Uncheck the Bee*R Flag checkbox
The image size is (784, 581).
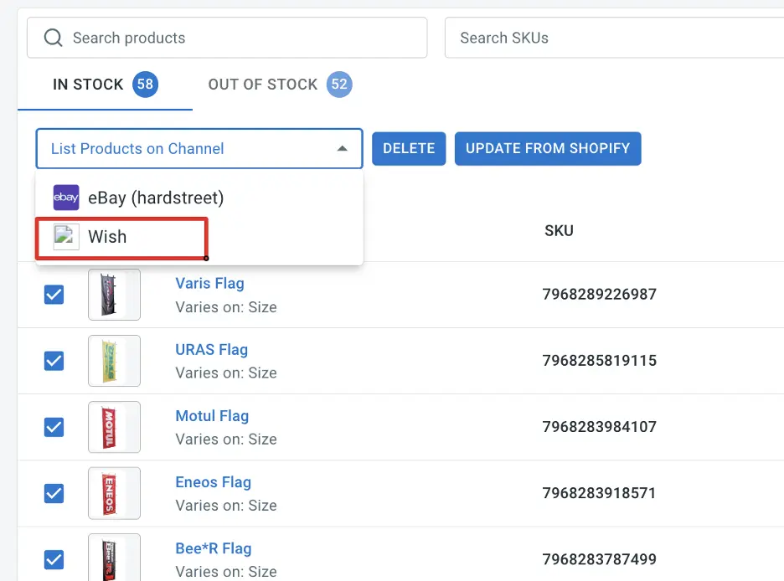click(54, 559)
